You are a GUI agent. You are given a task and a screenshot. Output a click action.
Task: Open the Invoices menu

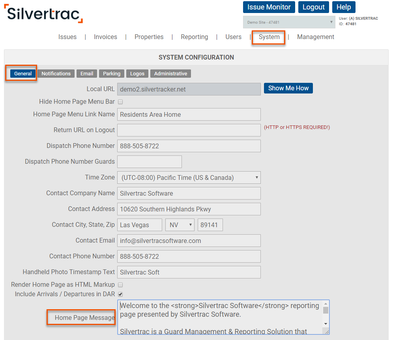coord(105,37)
